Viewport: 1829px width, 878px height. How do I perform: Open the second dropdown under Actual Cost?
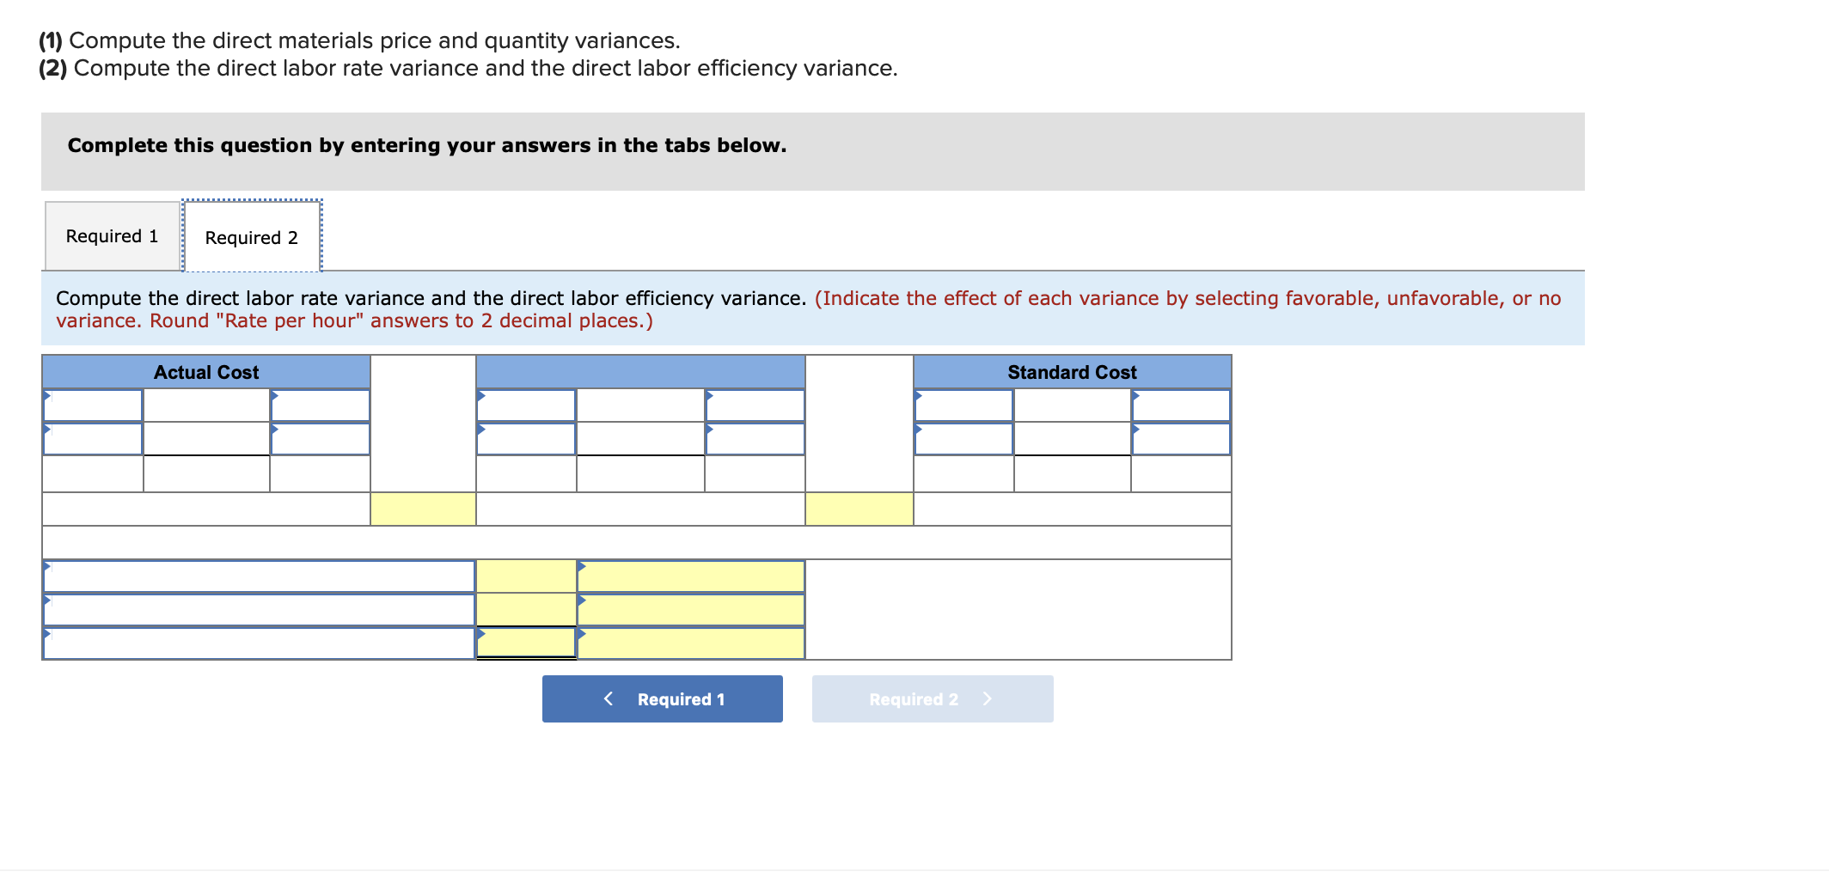point(320,404)
